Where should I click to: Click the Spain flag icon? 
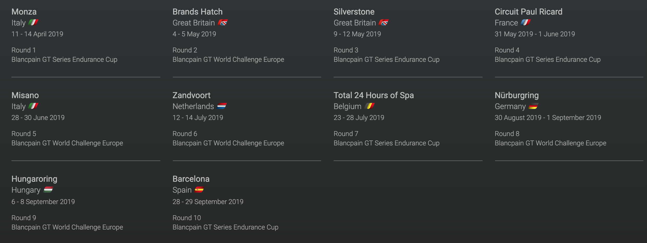[199, 190]
